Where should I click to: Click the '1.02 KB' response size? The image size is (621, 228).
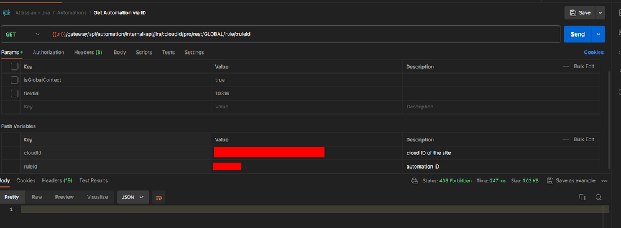(x=530, y=181)
